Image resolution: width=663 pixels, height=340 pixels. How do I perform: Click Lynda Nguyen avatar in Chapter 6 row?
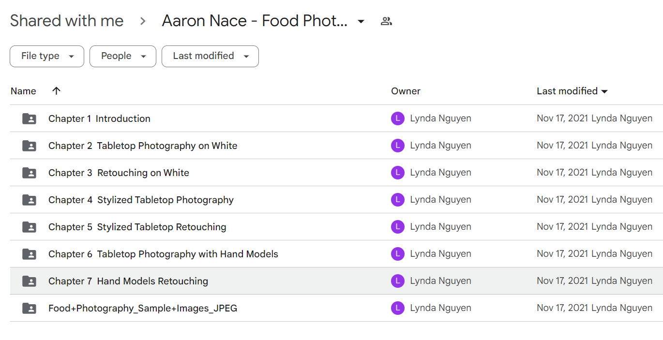[x=398, y=254]
